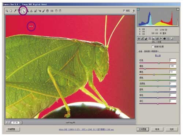Image resolution: width=183 pixels, height=136 pixels.
Task: Pick the White Balance eyedropper tool
Action: coord(15,11)
